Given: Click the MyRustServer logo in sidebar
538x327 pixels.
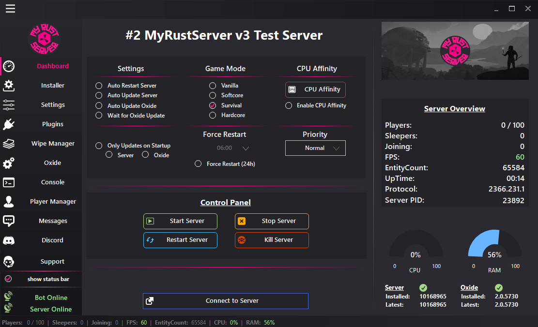Looking at the screenshot, I should 44,39.
